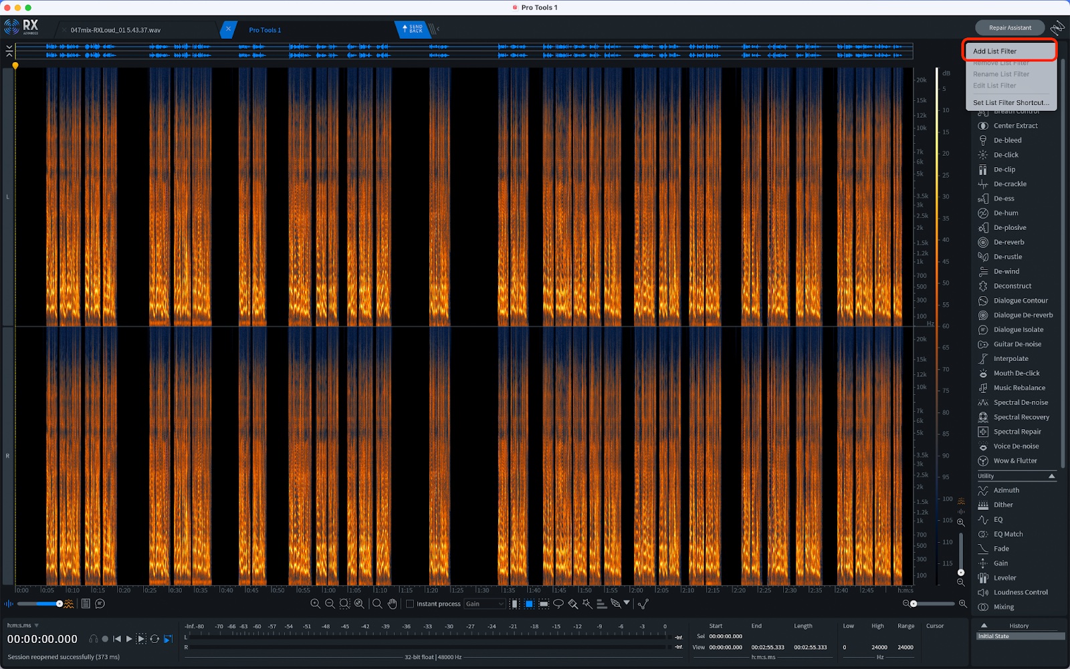Switch to Pro Tools 1 tab
The height and width of the screenshot is (669, 1070).
[265, 30]
